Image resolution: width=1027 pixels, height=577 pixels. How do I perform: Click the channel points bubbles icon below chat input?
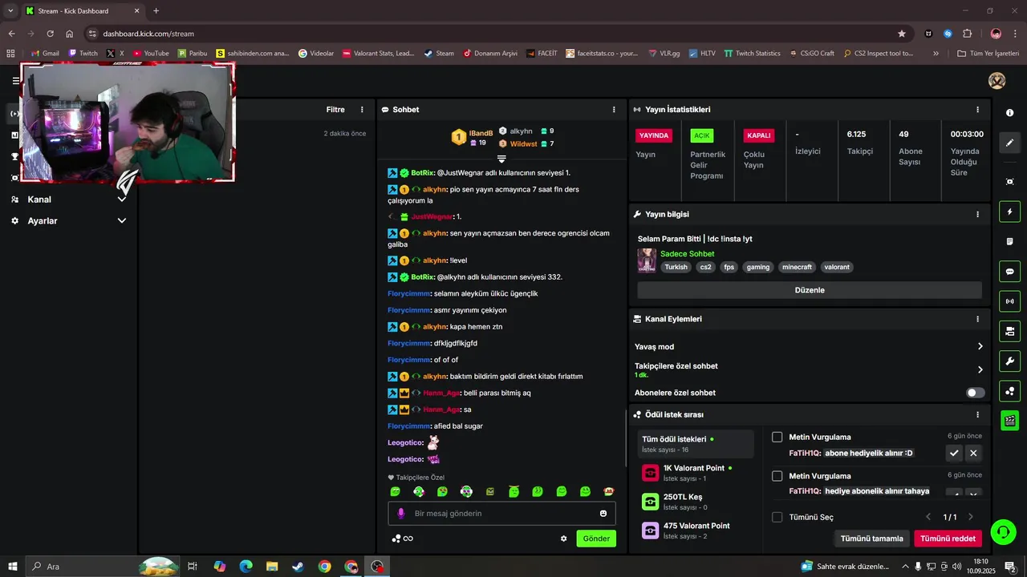coord(396,539)
